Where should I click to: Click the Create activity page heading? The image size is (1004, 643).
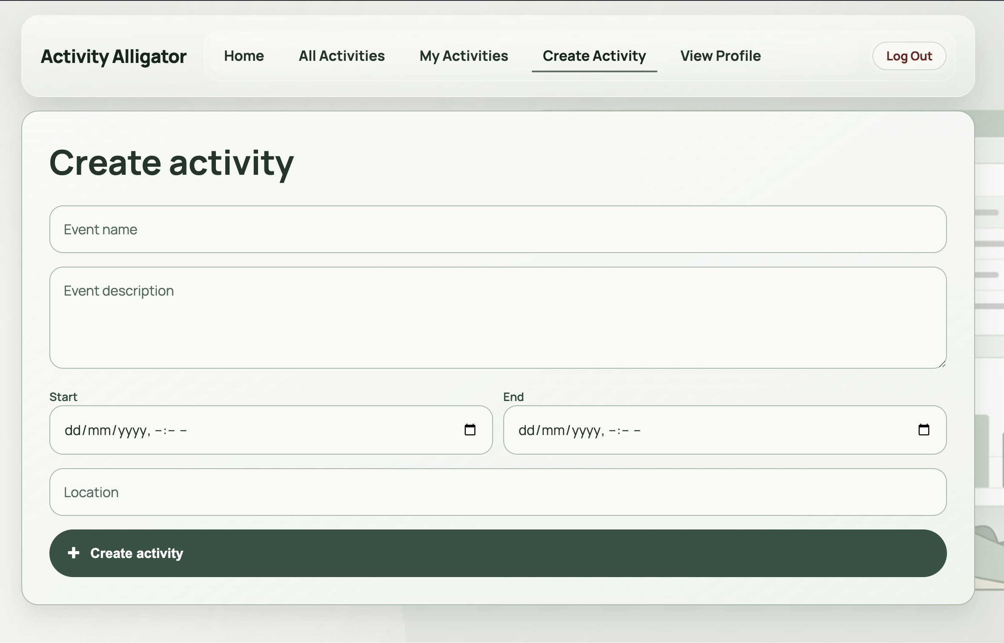coord(172,163)
